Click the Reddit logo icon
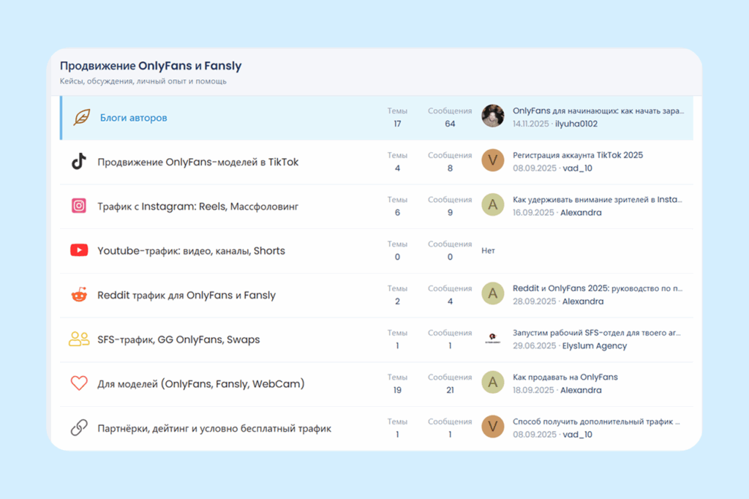 point(79,296)
